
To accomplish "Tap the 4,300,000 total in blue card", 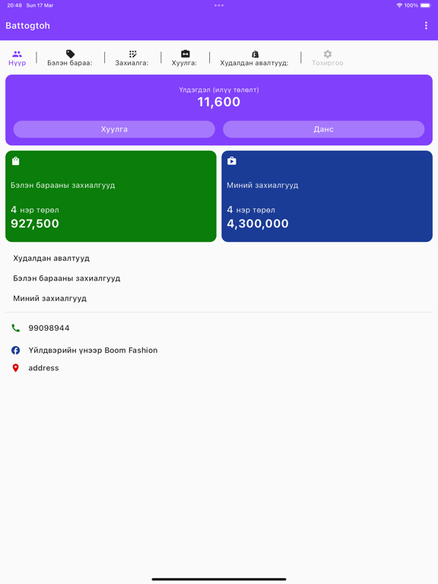I will tap(258, 224).
